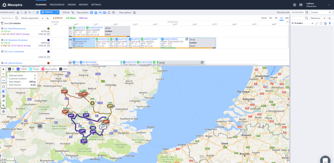Screen dimensions: 334x163
Task: Open the planning Settings gears icon
Action: point(73,13)
